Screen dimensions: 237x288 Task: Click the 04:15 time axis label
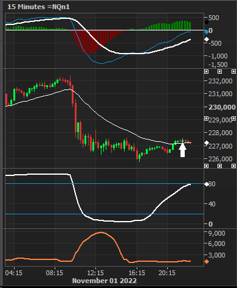tap(14, 273)
